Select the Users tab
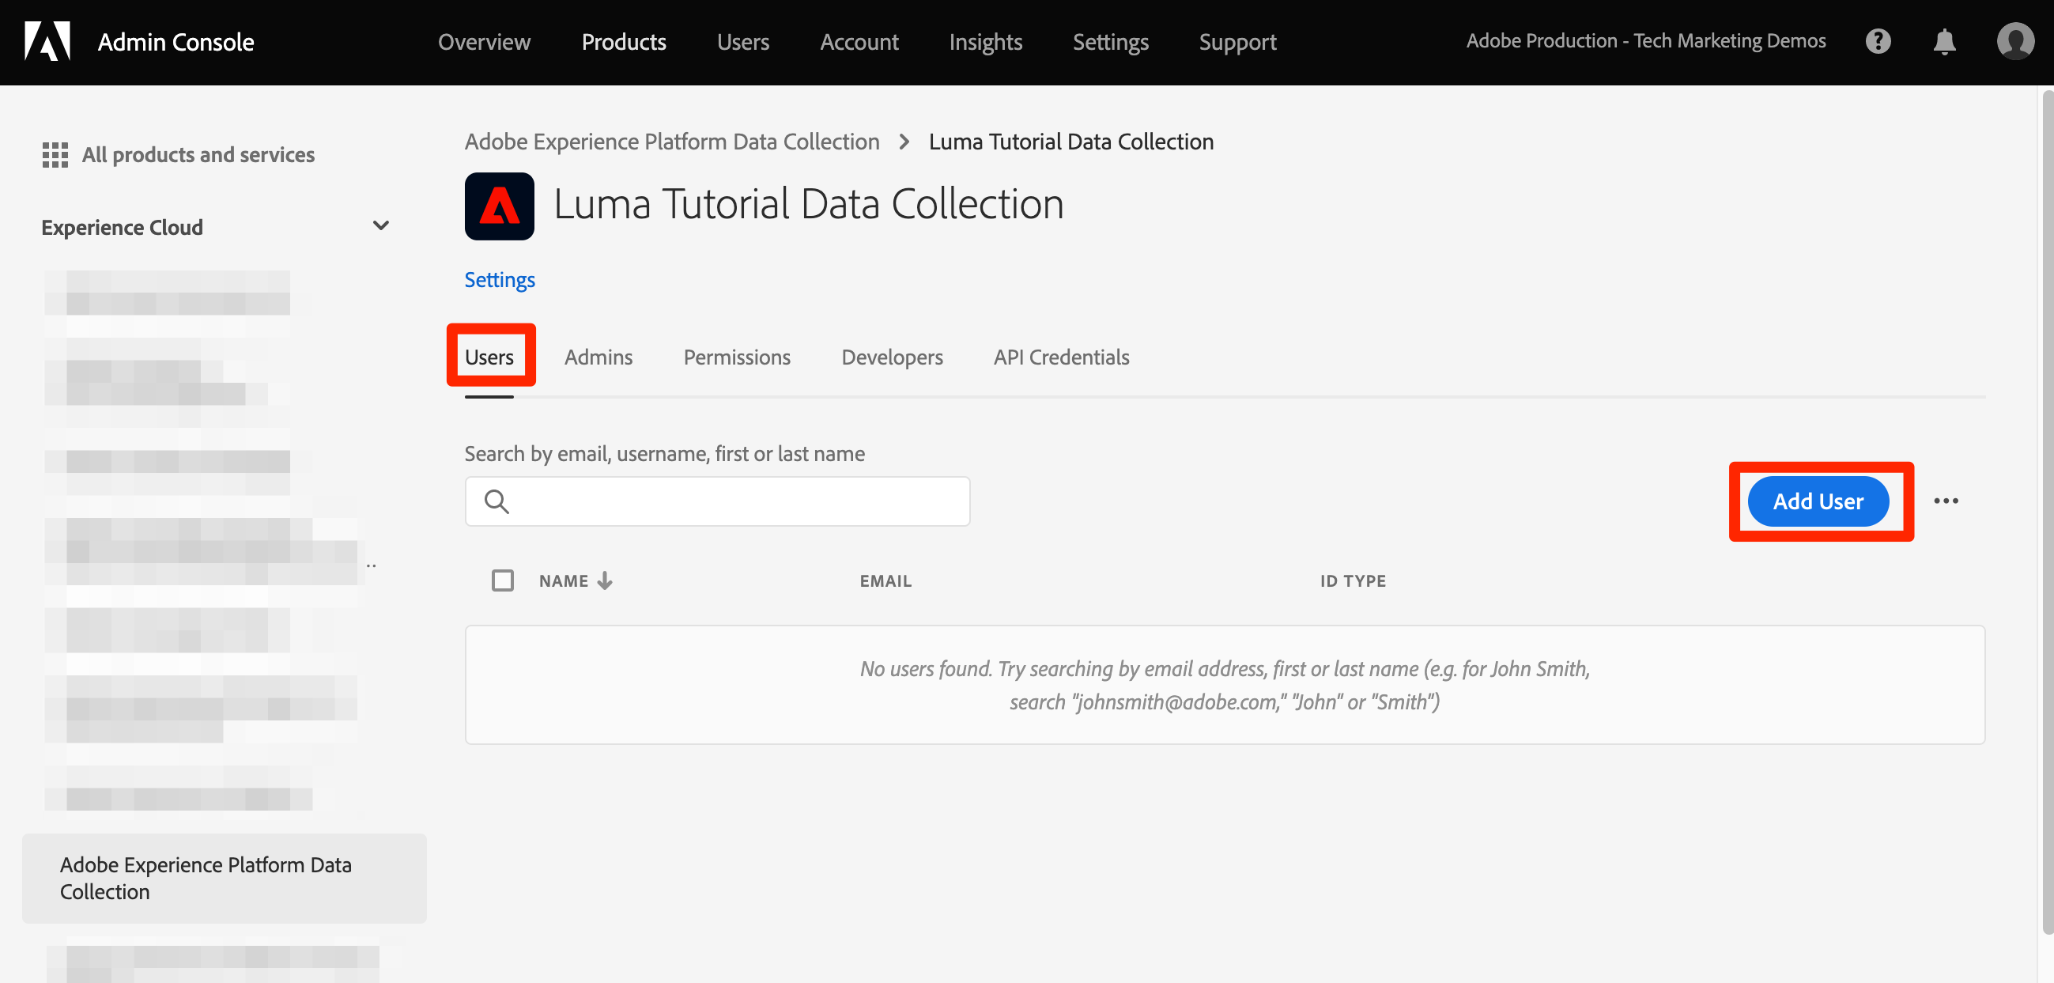Screen dimensions: 2054x983 [x=489, y=357]
